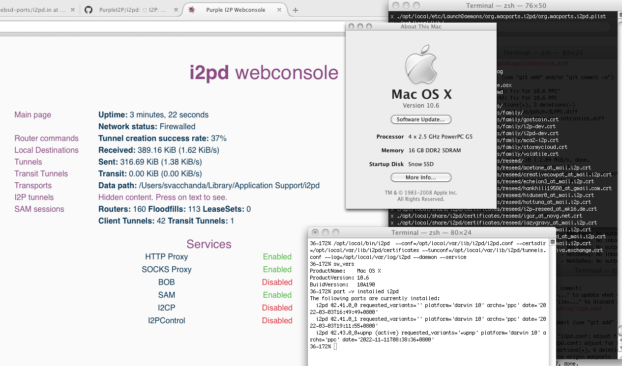The height and width of the screenshot is (366, 622).
Task: Reveal the hidden content text
Action: tap(163, 197)
